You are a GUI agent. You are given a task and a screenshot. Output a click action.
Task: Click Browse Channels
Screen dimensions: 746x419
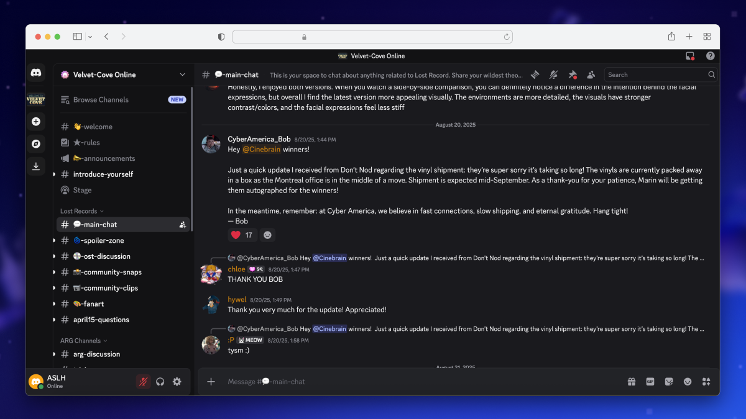(x=123, y=99)
